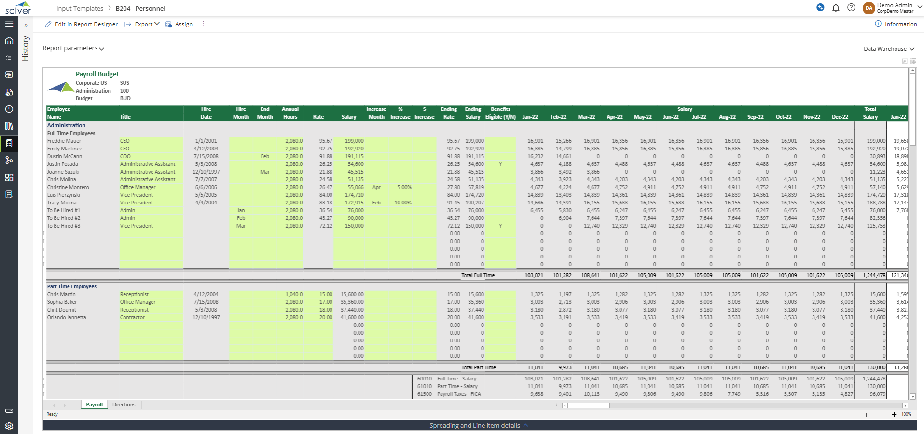This screenshot has height=434, width=924.
Task: Click the blue AI sparkle icon
Action: 820,7
